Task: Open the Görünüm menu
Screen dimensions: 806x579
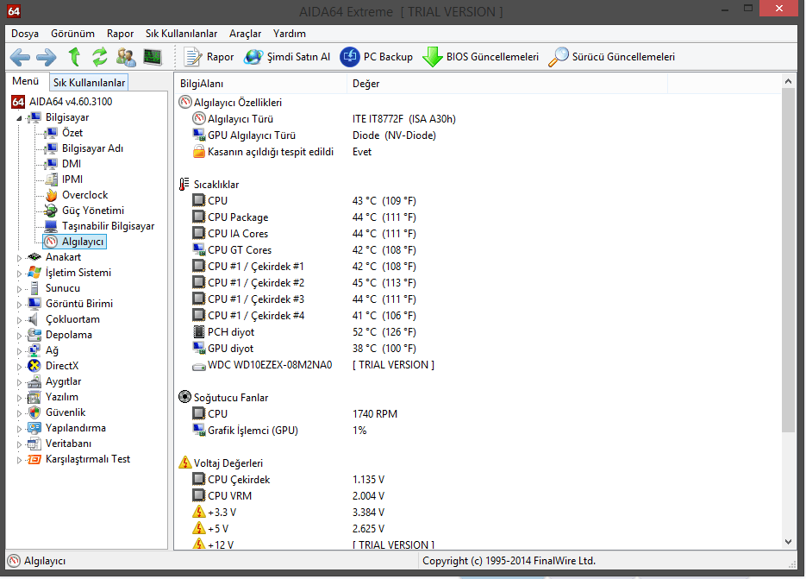Action: click(x=72, y=34)
